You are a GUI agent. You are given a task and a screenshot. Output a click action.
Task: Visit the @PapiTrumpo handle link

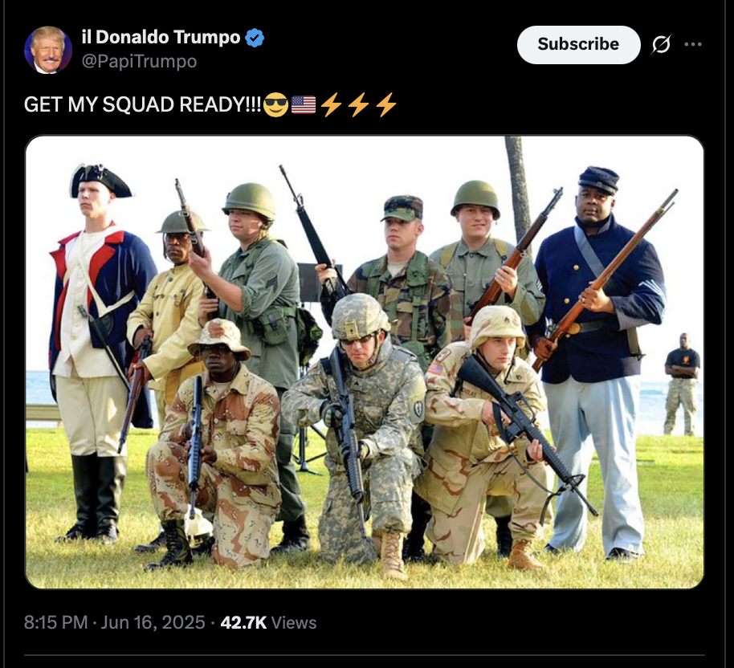click(x=139, y=61)
